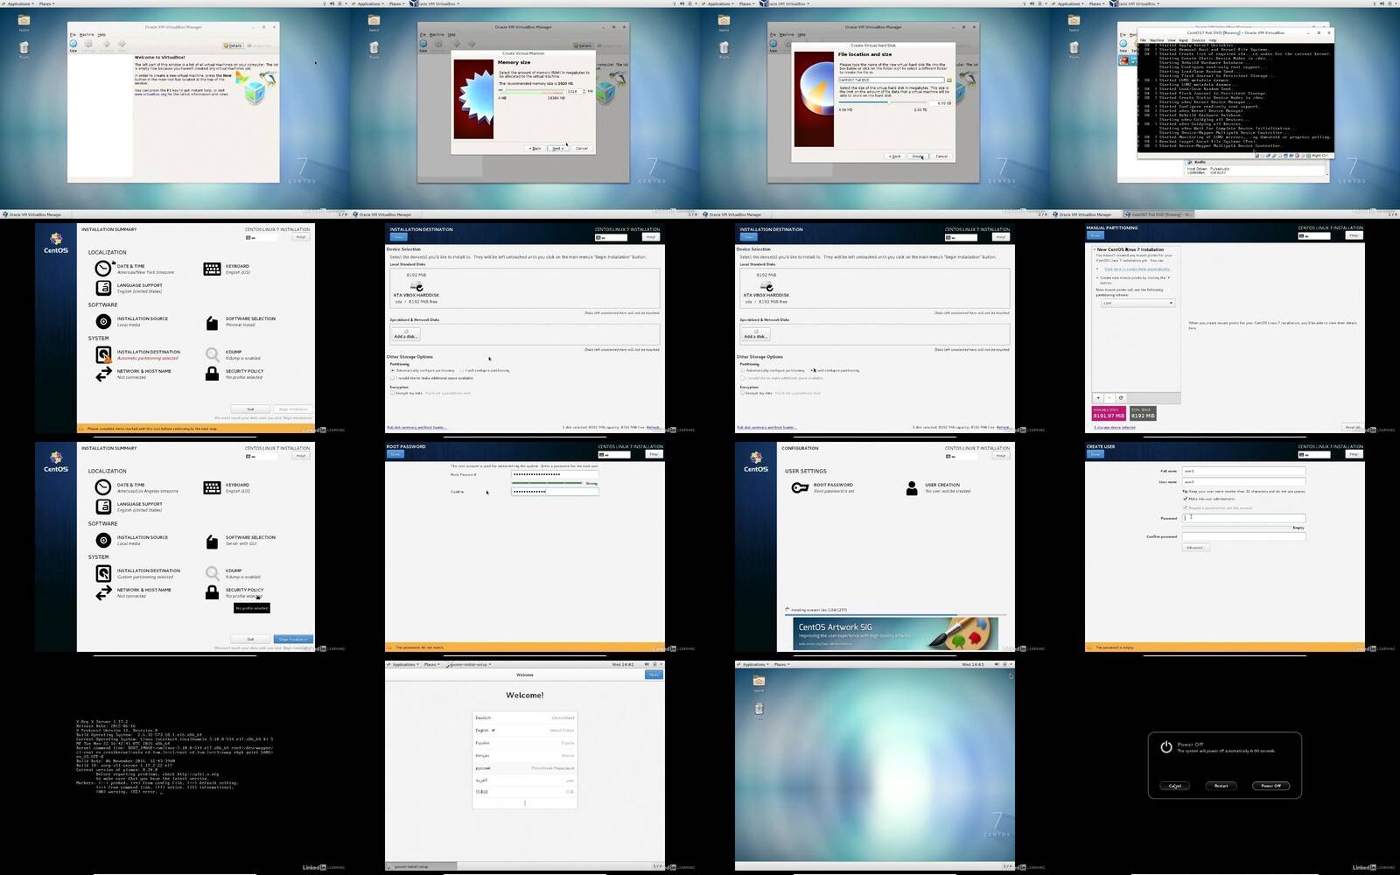Click volume icon in final desktop top bar
The height and width of the screenshot is (875, 1400).
[997, 664]
